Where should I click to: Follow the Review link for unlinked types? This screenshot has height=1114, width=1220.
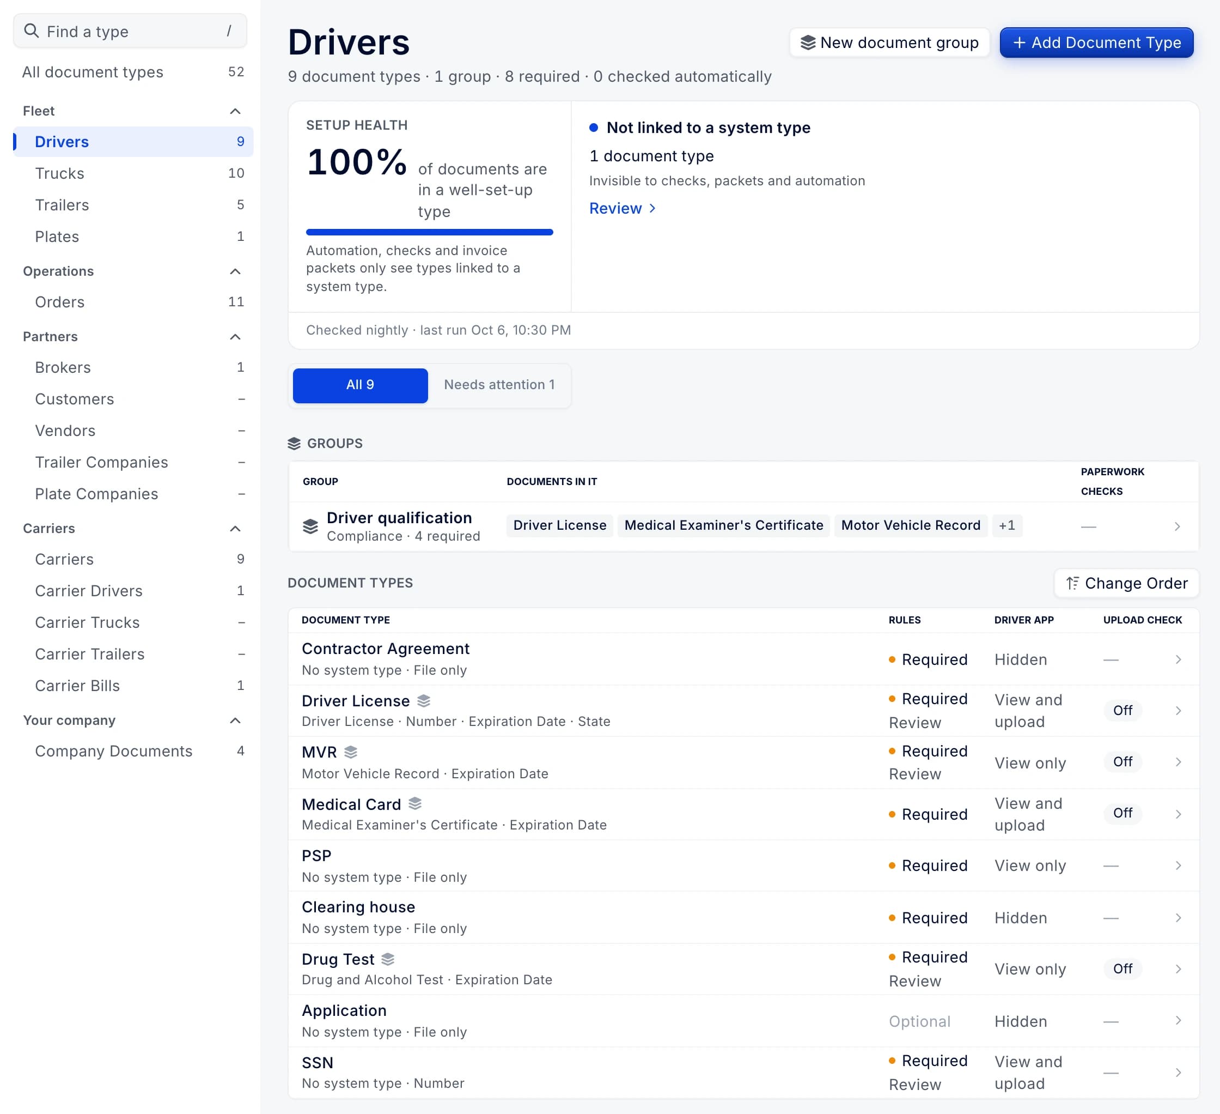(x=623, y=208)
